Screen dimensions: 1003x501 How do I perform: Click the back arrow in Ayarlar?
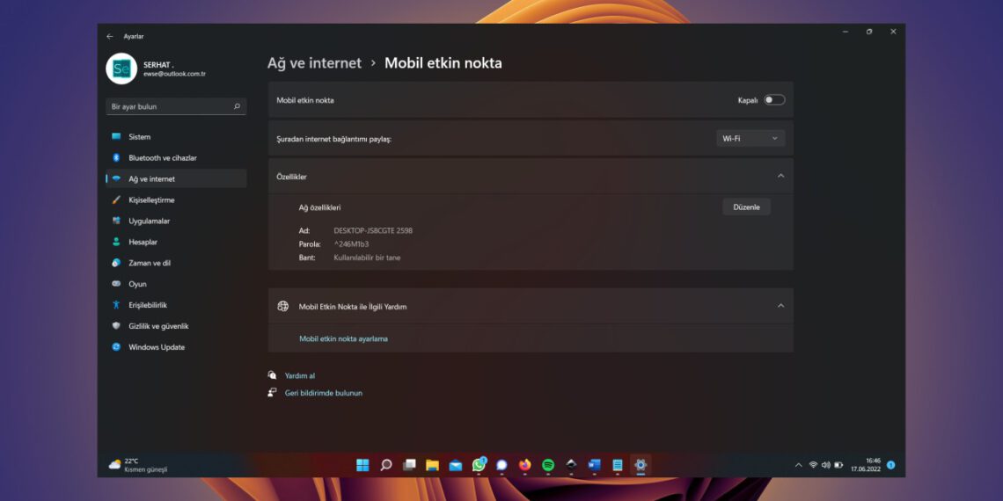[x=110, y=36]
